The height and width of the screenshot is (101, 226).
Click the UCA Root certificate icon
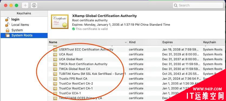click(x=55, y=55)
